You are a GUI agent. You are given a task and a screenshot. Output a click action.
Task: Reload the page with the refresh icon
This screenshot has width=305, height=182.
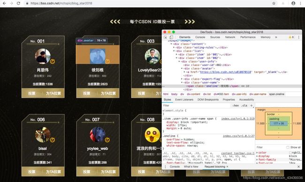coord(18,3)
